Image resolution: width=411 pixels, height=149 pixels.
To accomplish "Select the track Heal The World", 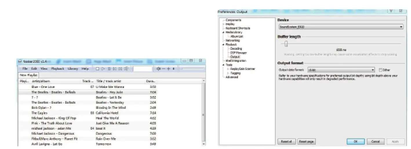I will click(x=107, y=118).
